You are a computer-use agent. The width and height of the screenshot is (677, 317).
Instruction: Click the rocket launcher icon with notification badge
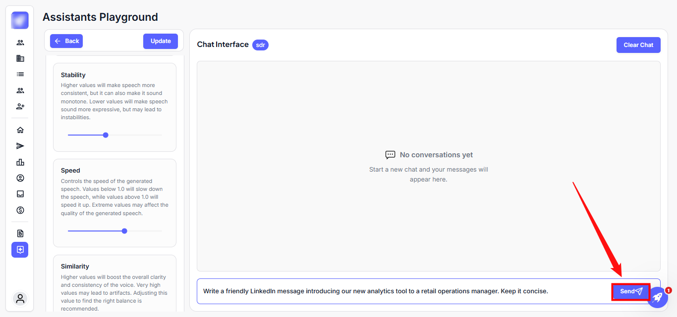click(x=657, y=298)
